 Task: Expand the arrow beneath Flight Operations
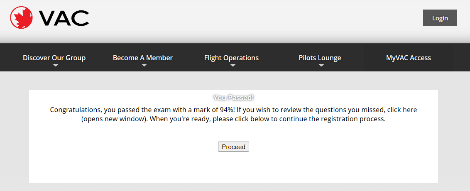[x=233, y=65]
